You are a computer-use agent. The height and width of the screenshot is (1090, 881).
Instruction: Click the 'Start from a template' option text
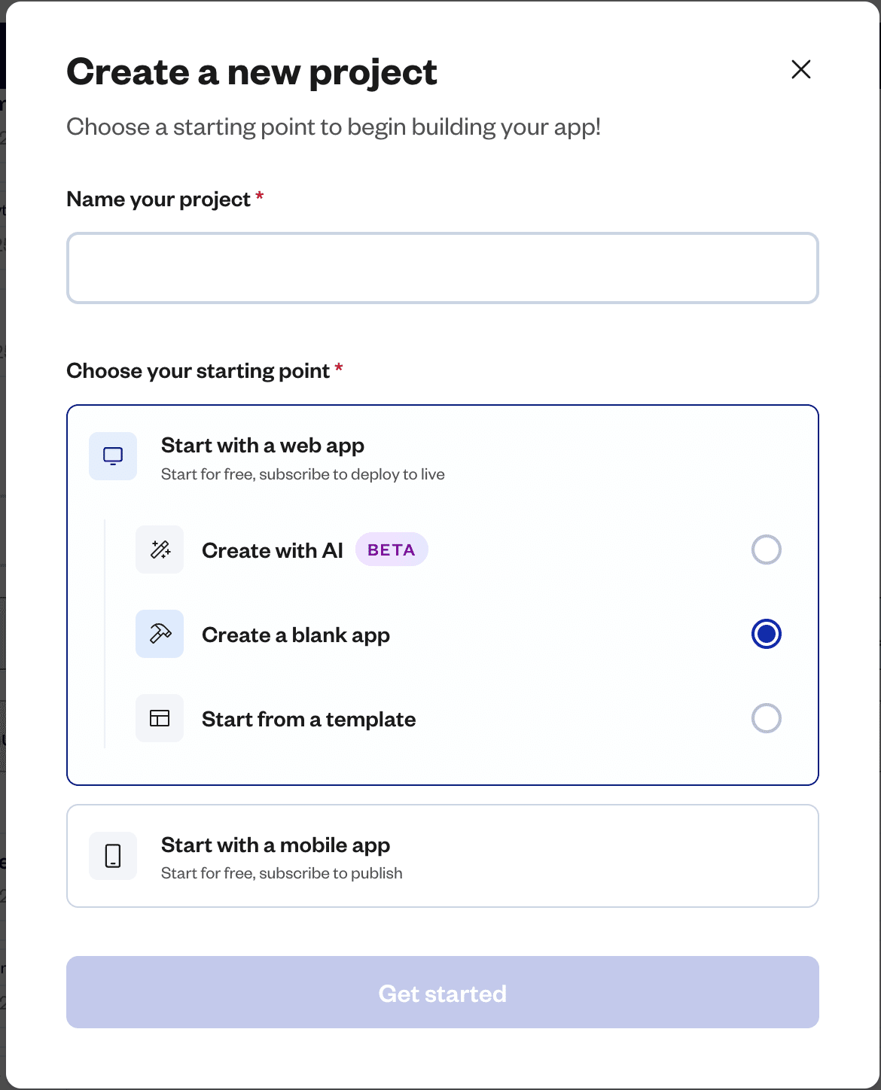coord(308,718)
